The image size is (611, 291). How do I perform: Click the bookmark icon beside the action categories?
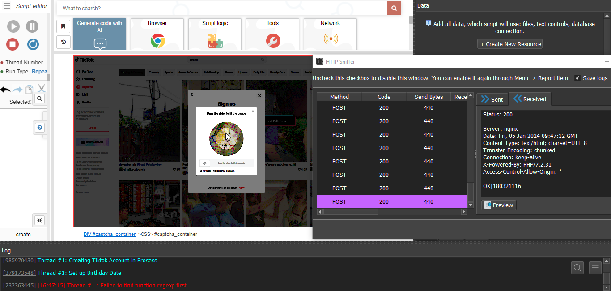coord(63,26)
